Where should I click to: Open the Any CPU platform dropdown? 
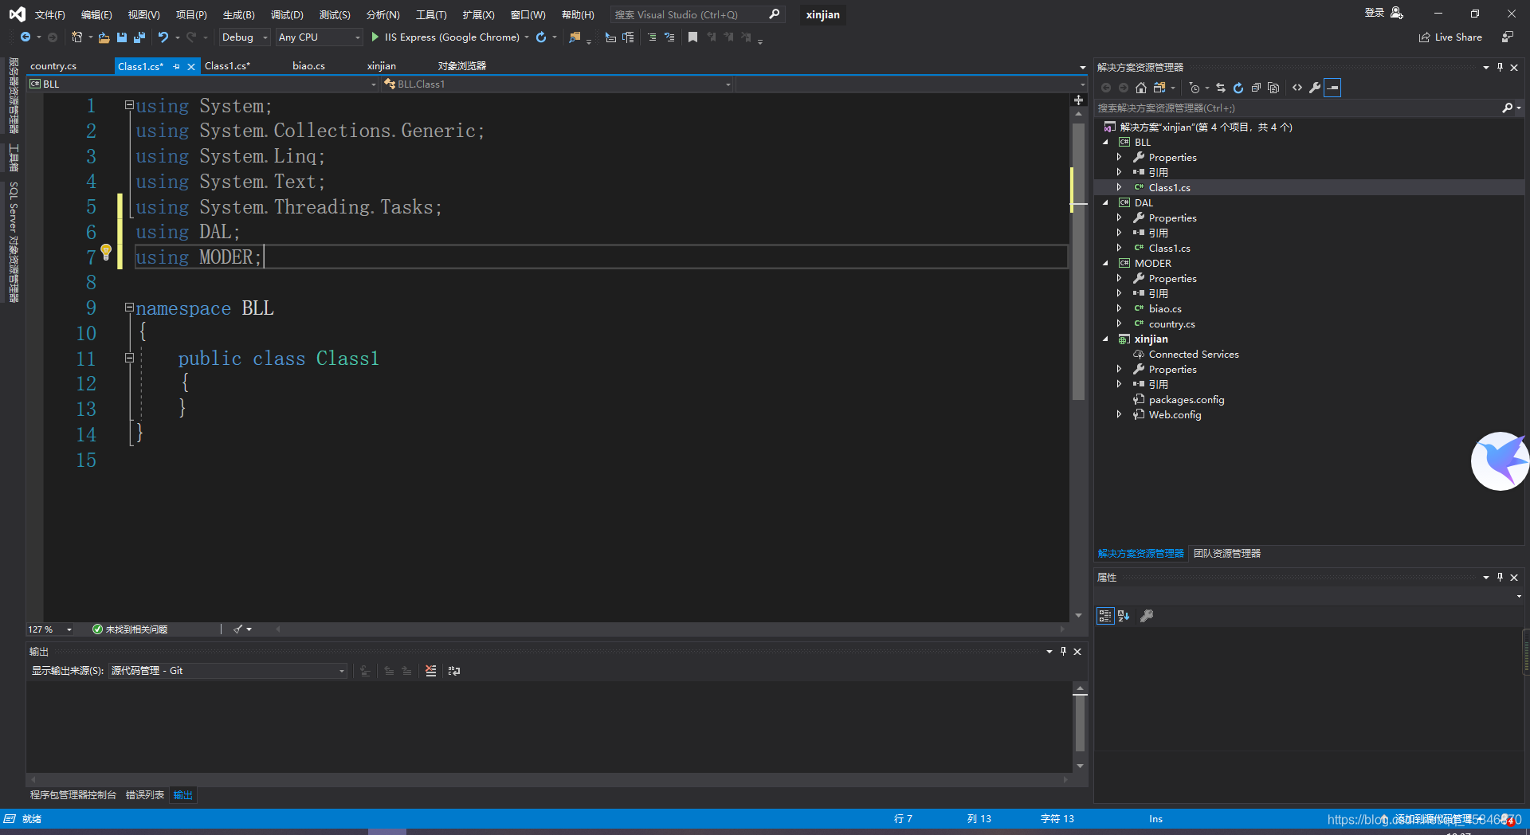click(x=319, y=37)
